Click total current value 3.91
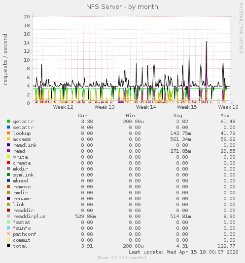 pyautogui.click(x=87, y=246)
